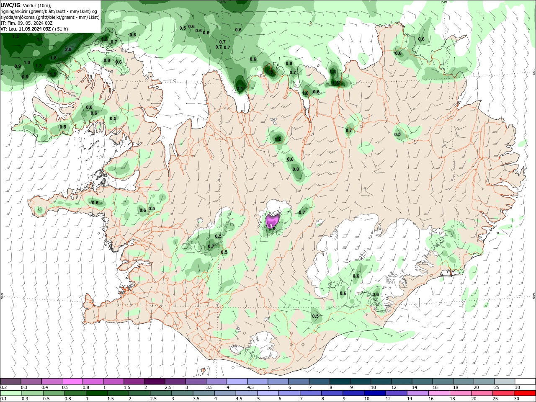Select the 2.1 precipitation value label
Viewport: 536px width, 402px height.
tap(240, 88)
